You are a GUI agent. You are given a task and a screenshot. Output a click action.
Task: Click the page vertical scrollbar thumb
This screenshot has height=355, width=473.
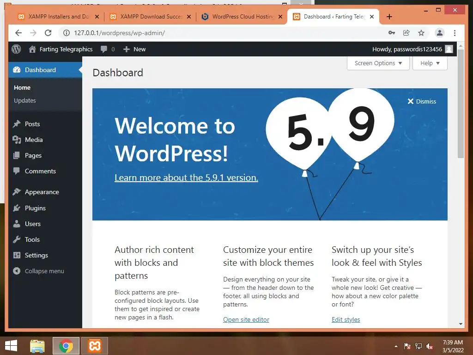[461, 104]
